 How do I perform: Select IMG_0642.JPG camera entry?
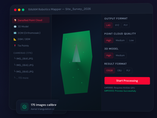(x=25, y=65)
